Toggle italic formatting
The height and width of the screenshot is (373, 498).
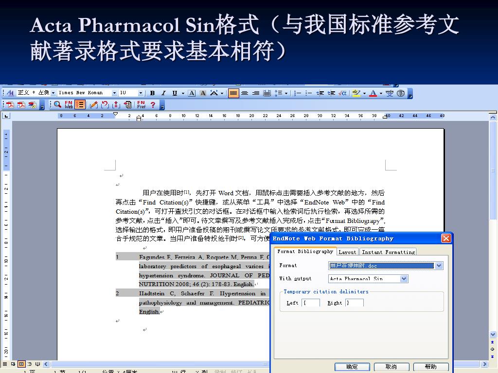point(163,93)
